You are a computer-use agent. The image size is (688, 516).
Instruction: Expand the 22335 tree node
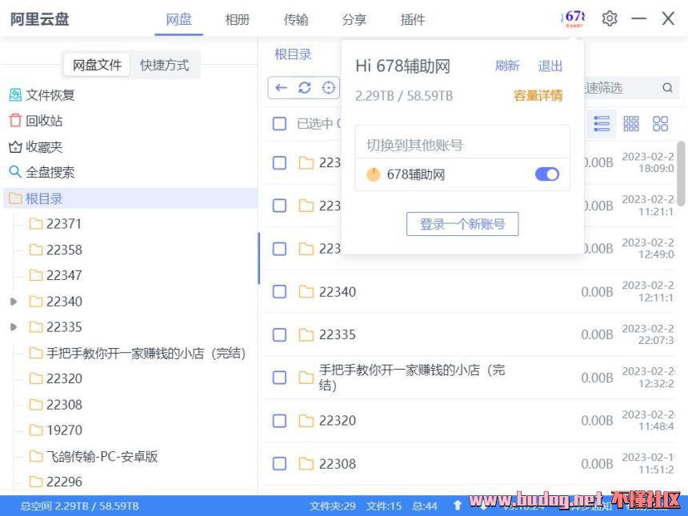(x=13, y=327)
